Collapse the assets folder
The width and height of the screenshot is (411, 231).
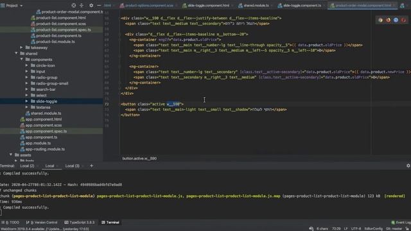click(x=11, y=155)
